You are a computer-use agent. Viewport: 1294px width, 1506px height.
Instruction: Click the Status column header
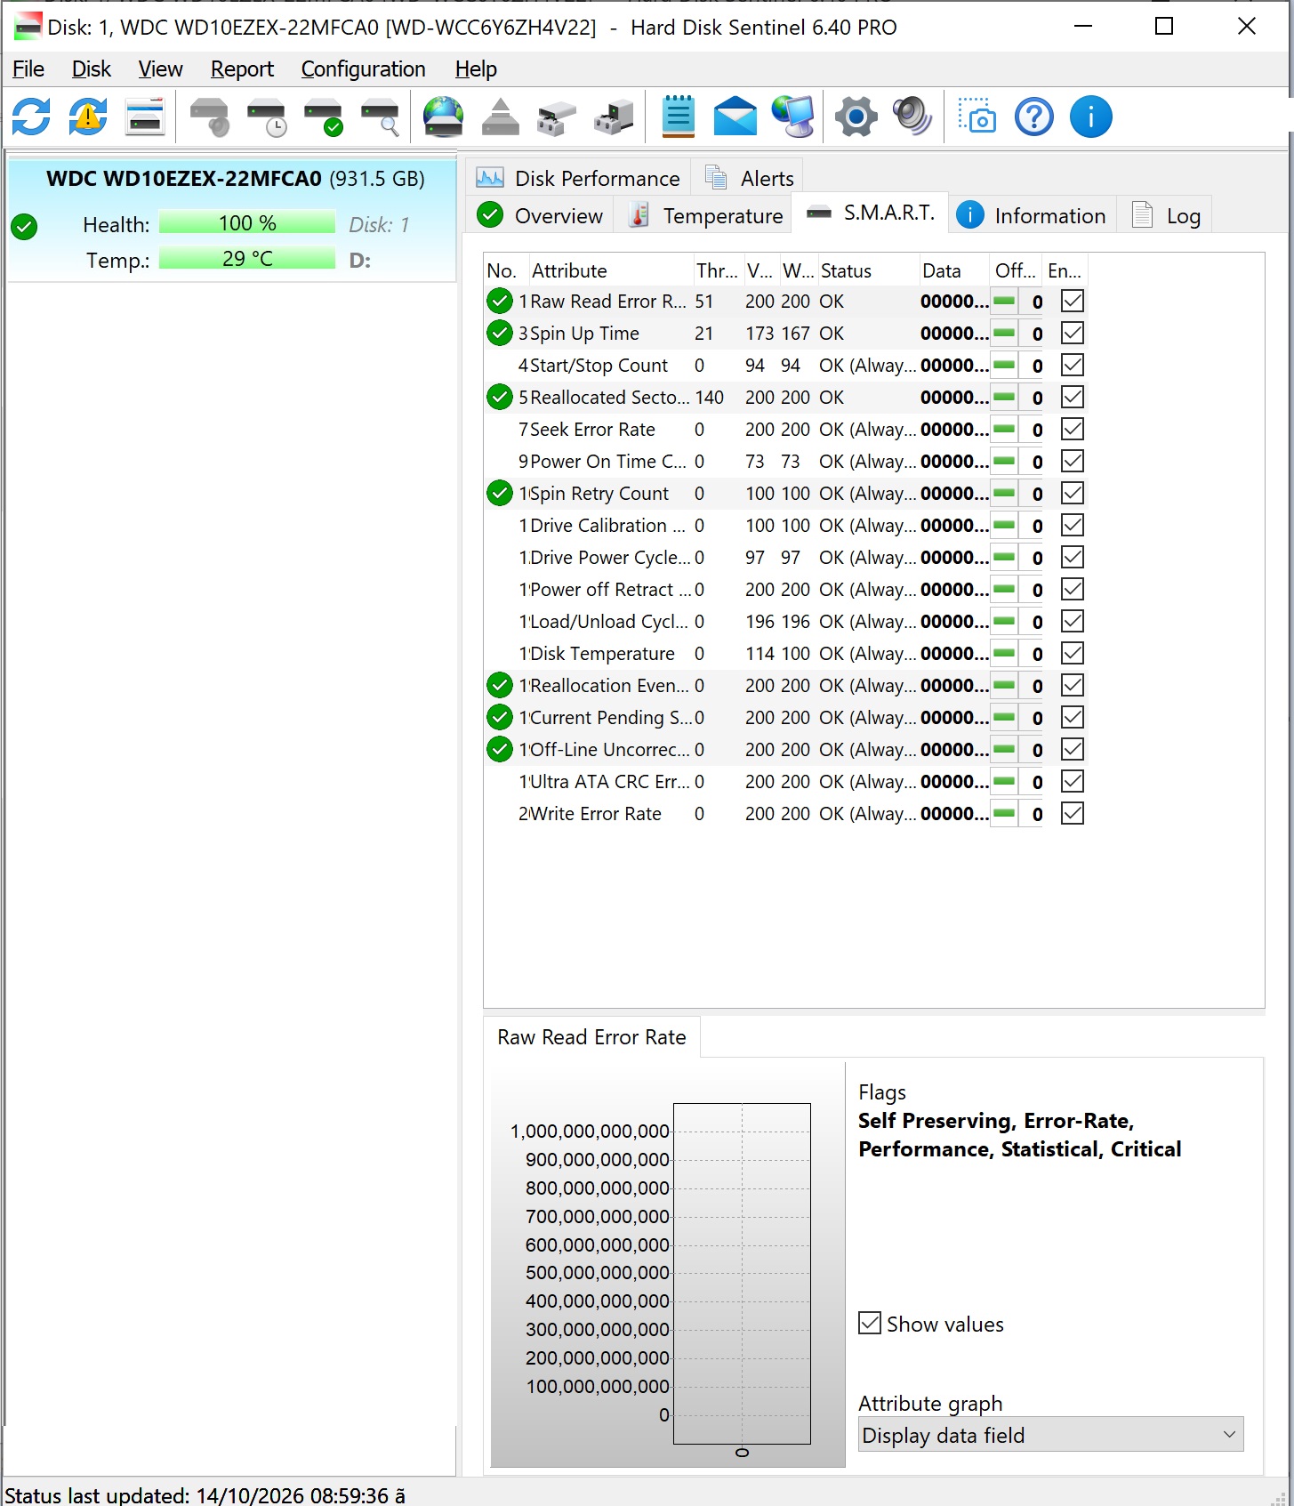[x=869, y=270]
